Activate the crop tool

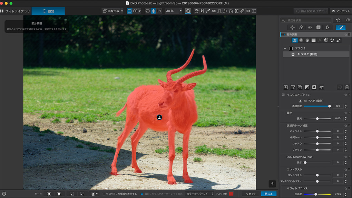click(x=202, y=11)
